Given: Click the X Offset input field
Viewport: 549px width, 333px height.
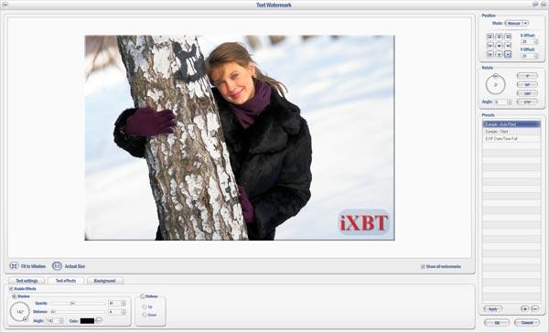Looking at the screenshot, I should 527,42.
